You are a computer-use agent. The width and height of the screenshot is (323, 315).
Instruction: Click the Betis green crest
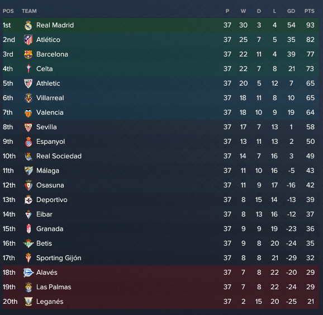pos(28,243)
